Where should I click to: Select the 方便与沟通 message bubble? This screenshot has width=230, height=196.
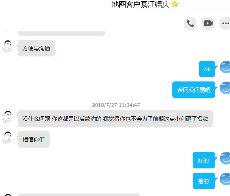point(36,48)
